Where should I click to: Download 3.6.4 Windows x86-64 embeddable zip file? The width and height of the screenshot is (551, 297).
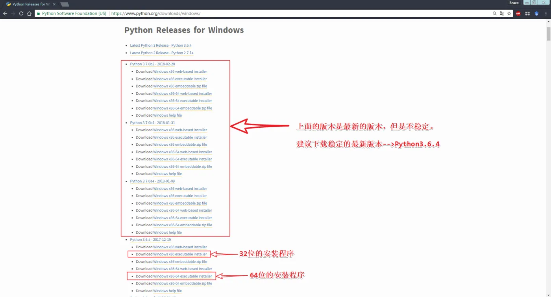point(183,284)
